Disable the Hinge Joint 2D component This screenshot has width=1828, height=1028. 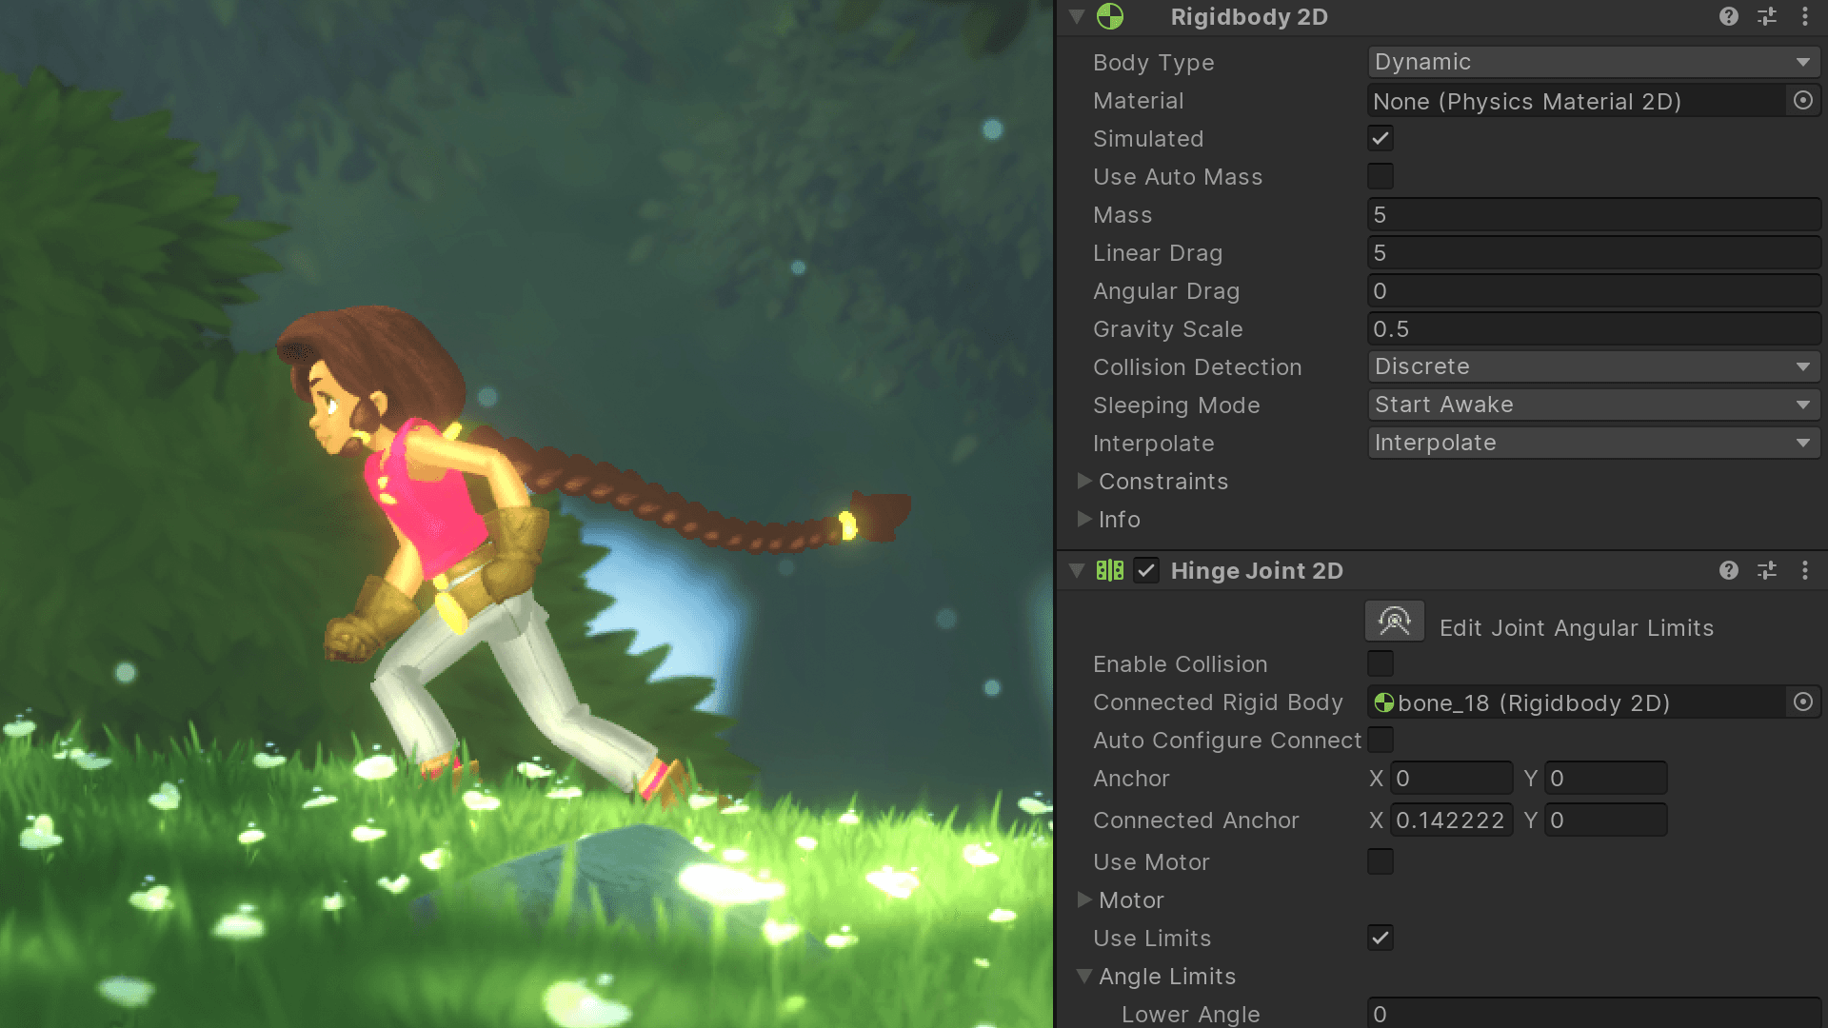coord(1146,570)
